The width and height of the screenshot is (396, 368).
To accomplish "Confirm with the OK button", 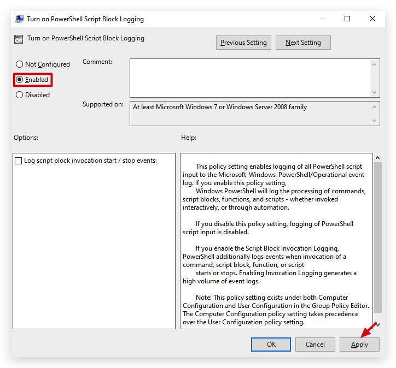I will (271, 345).
